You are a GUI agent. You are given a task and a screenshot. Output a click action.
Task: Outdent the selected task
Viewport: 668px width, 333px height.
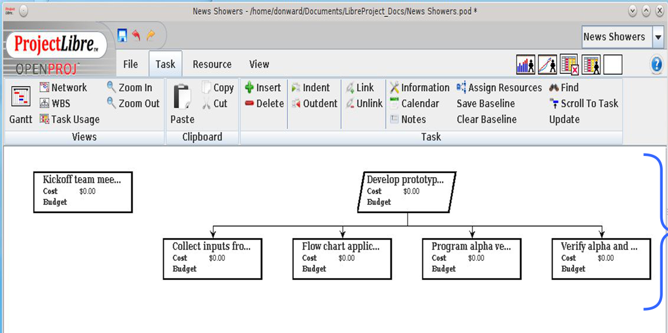point(315,104)
